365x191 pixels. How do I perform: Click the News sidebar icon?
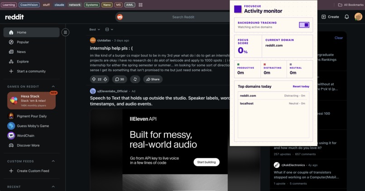point(11,52)
